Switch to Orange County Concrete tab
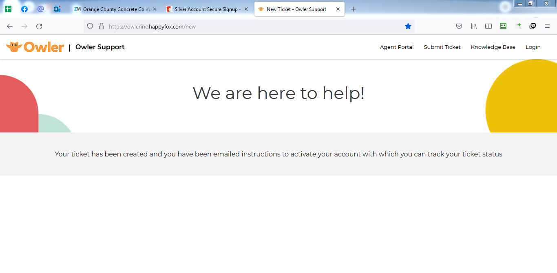557x273 pixels. 115,9
